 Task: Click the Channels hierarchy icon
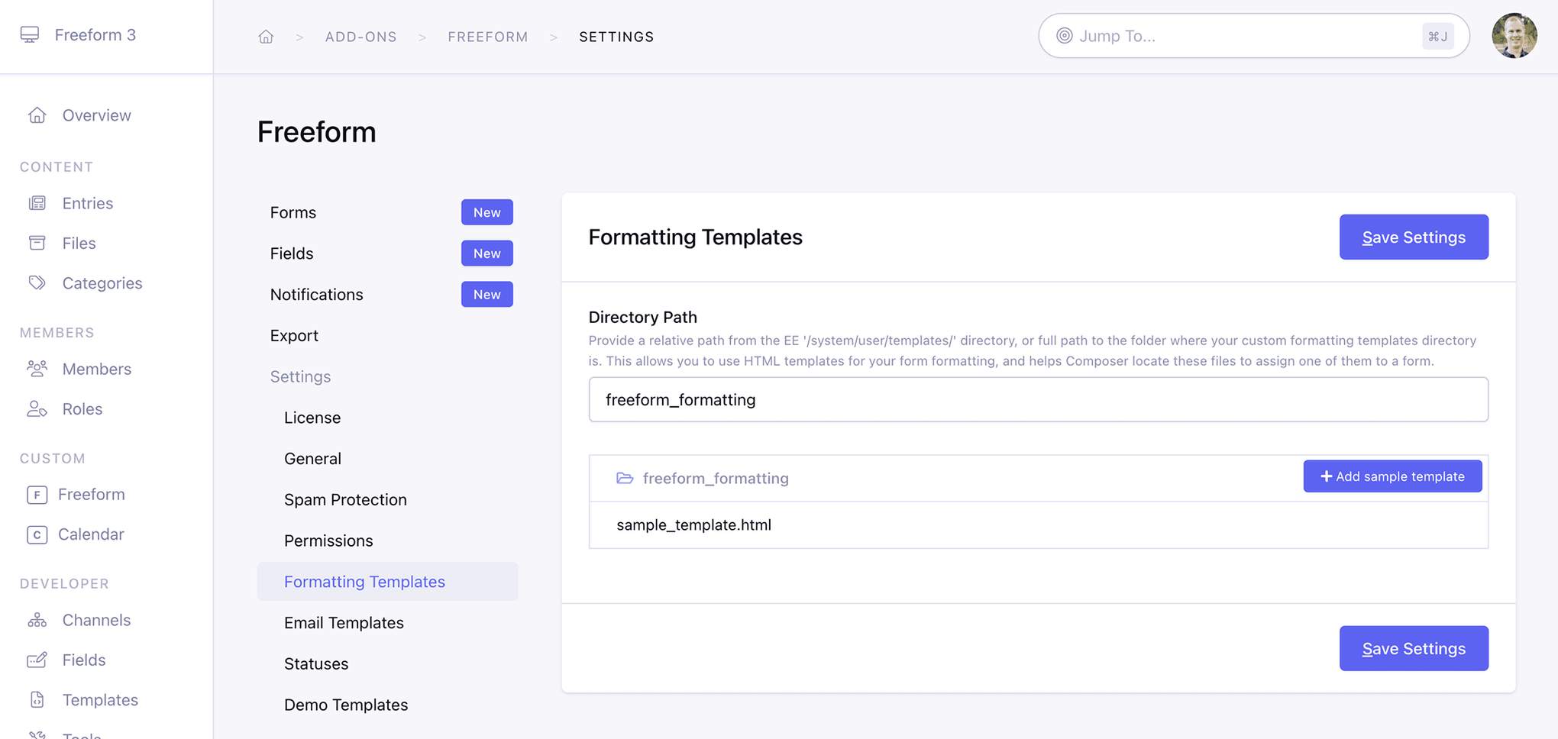(37, 620)
